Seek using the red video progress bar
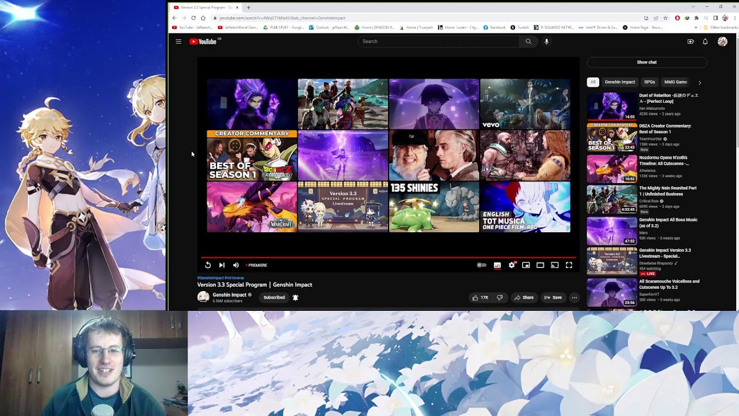Image resolution: width=739 pixels, height=416 pixels. pos(388,257)
